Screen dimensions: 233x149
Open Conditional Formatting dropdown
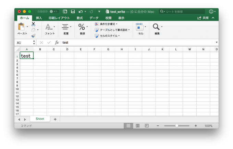(x=106, y=24)
